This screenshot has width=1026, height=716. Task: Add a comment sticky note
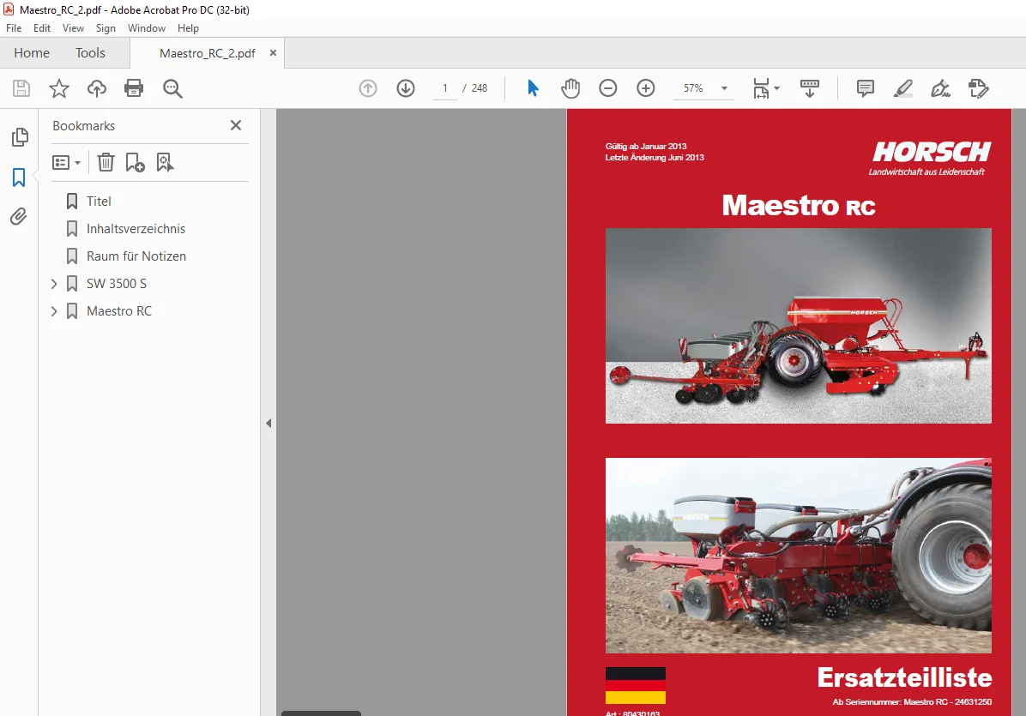point(865,88)
